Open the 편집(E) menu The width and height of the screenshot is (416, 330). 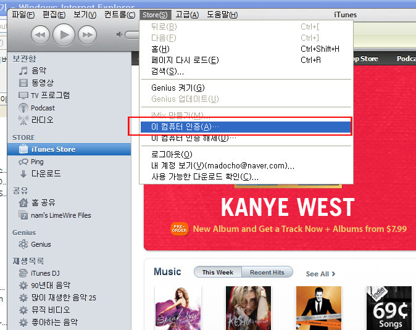tap(54, 15)
